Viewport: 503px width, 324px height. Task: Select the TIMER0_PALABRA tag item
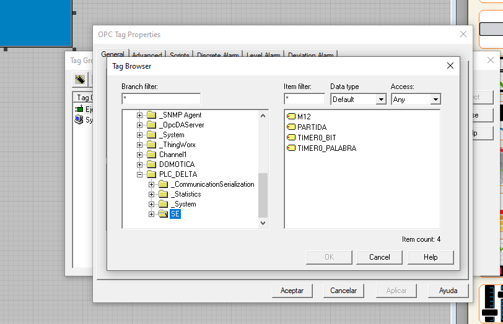coord(326,148)
